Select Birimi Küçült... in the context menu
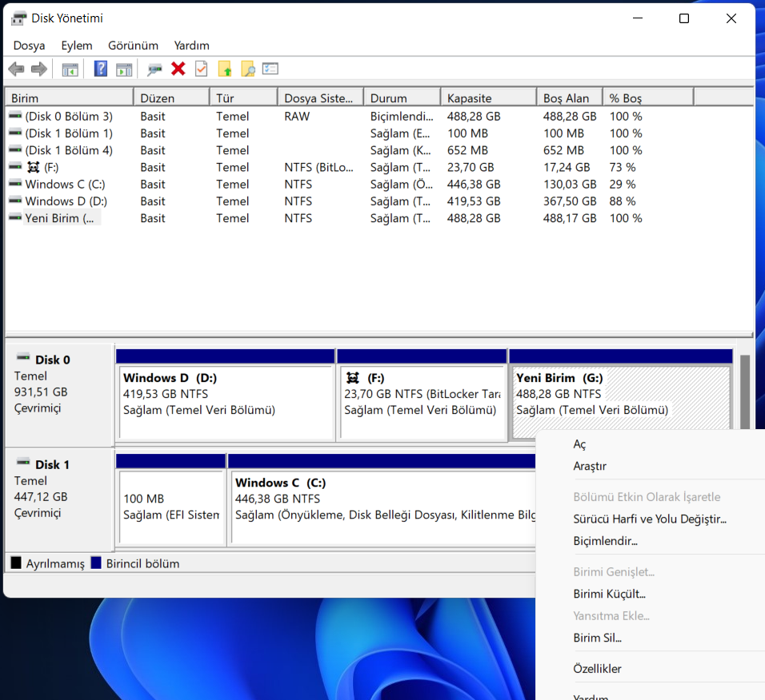Viewport: 765px width, 700px height. pos(609,594)
